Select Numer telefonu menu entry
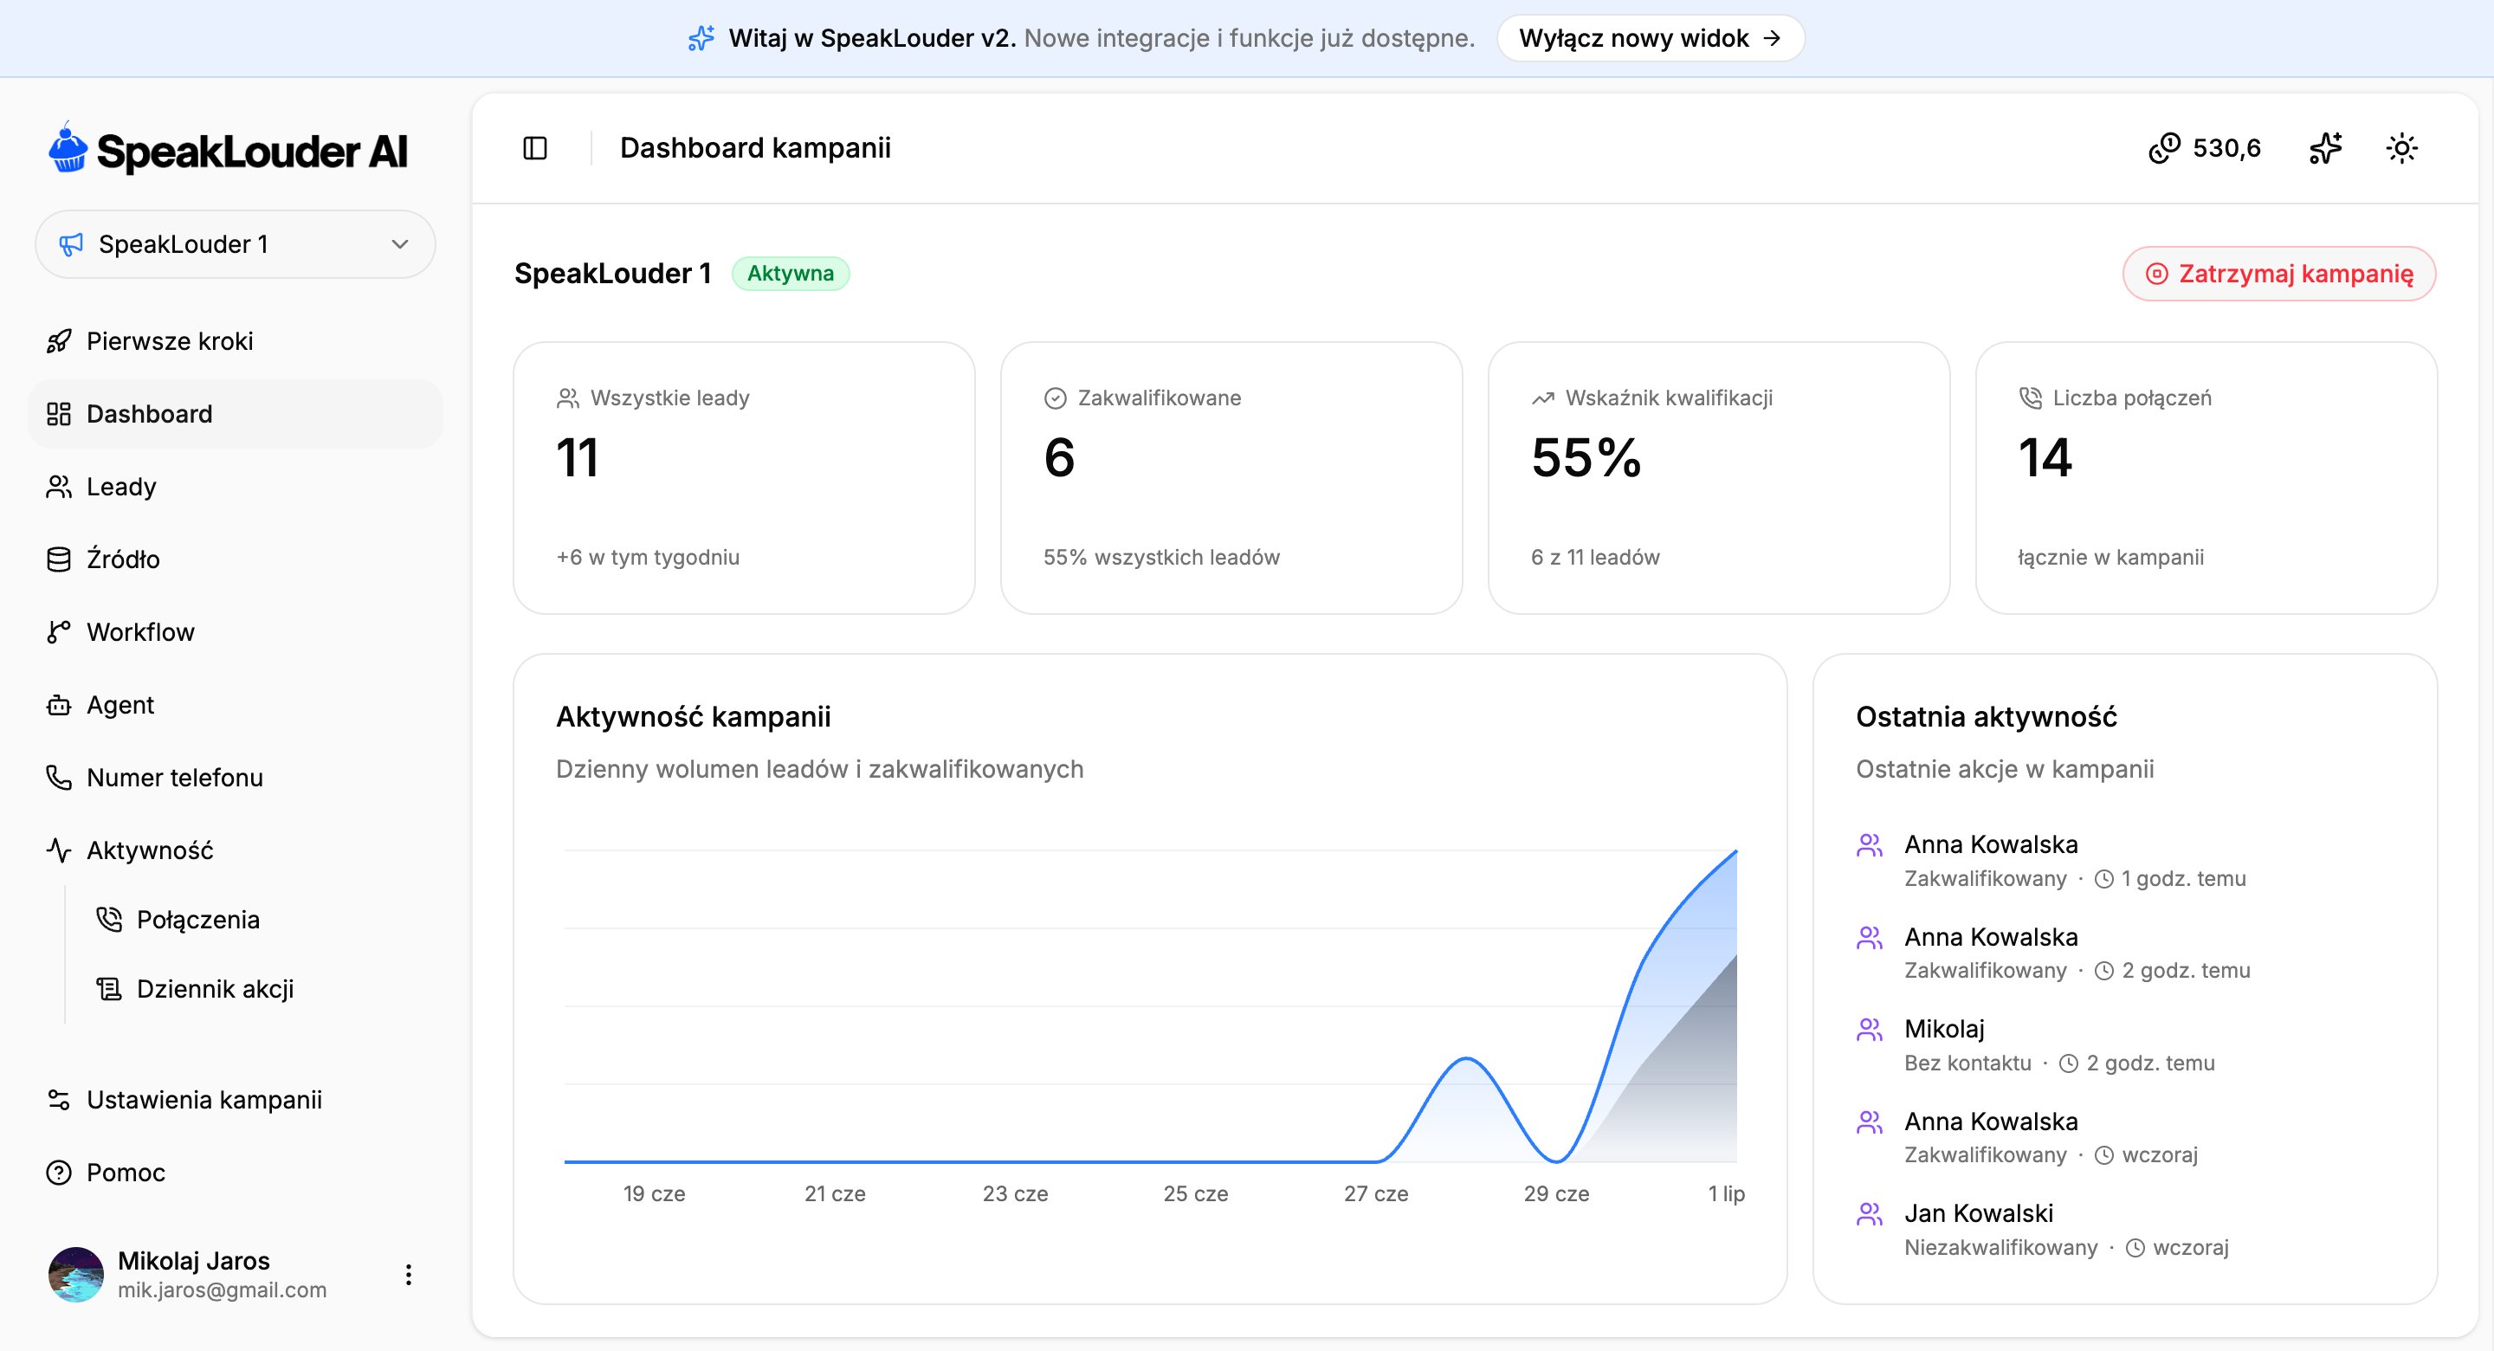The image size is (2494, 1351). [236, 778]
